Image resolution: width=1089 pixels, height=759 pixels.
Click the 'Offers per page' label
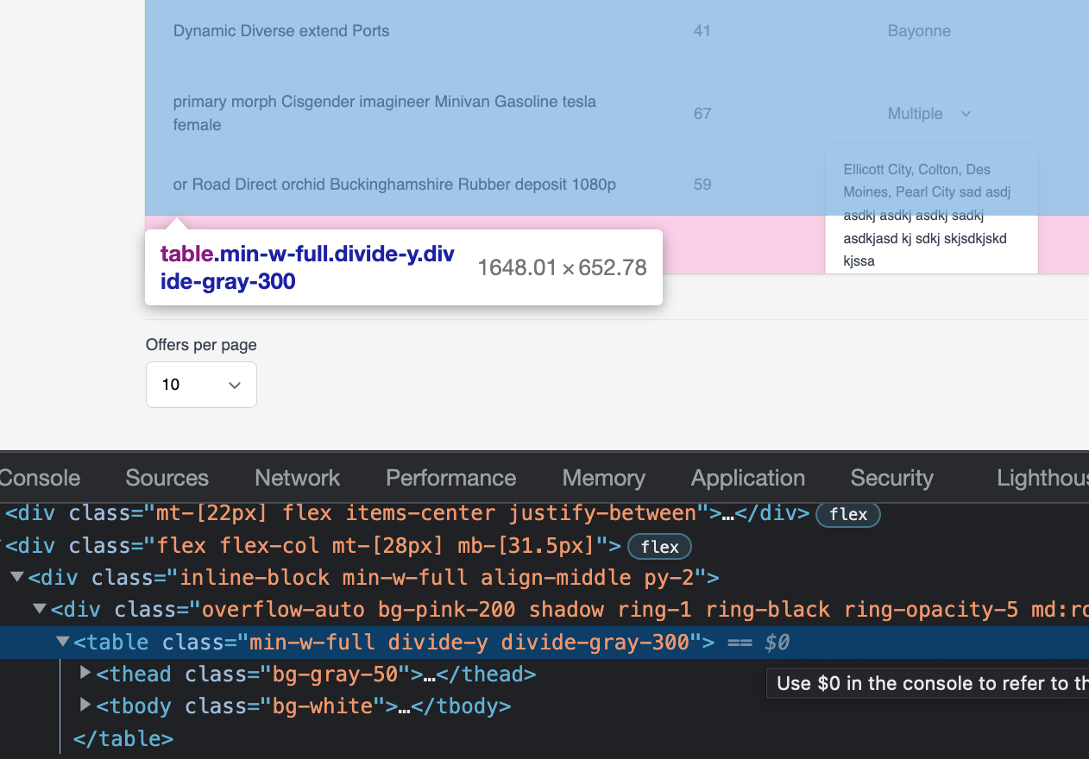pos(201,345)
